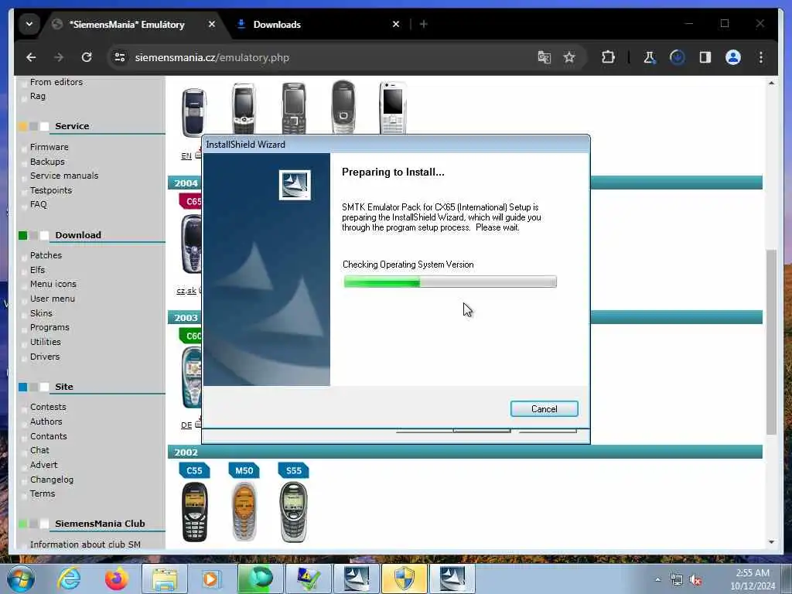Screen dimensions: 792x594
Task: Reload the siemensmania page
Action: (87, 57)
